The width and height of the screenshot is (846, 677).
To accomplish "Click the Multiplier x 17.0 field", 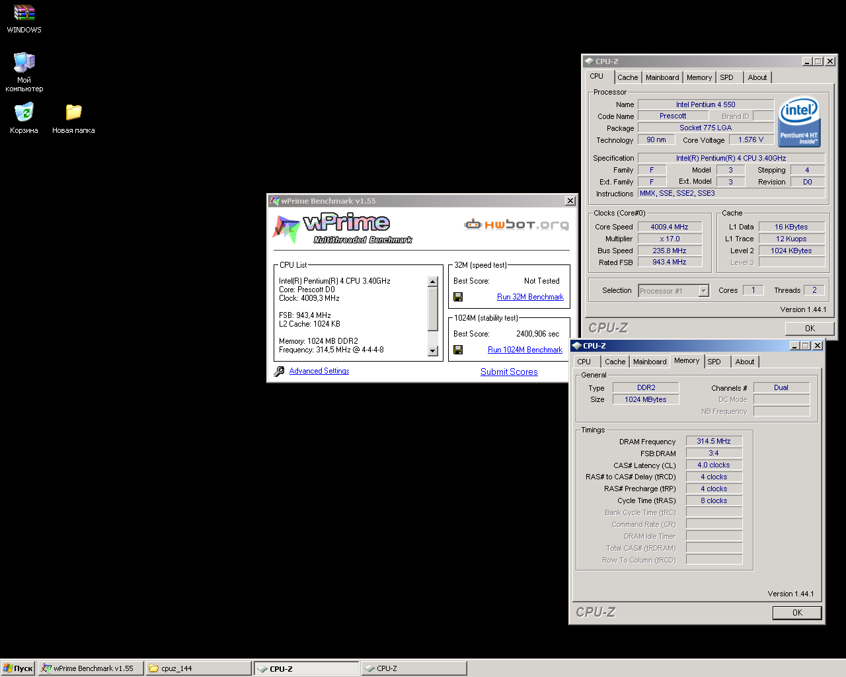I will pyautogui.click(x=670, y=239).
